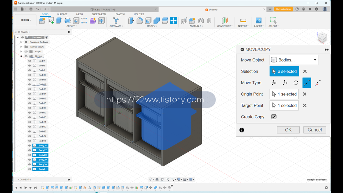Image resolution: width=343 pixels, height=193 pixels.
Task: Expand Named Views tree node
Action: coord(21,47)
